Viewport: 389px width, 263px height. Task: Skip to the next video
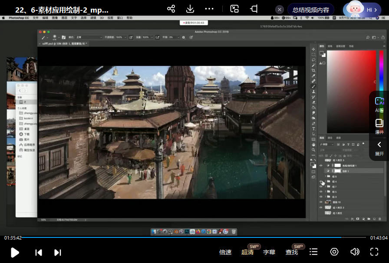click(57, 252)
